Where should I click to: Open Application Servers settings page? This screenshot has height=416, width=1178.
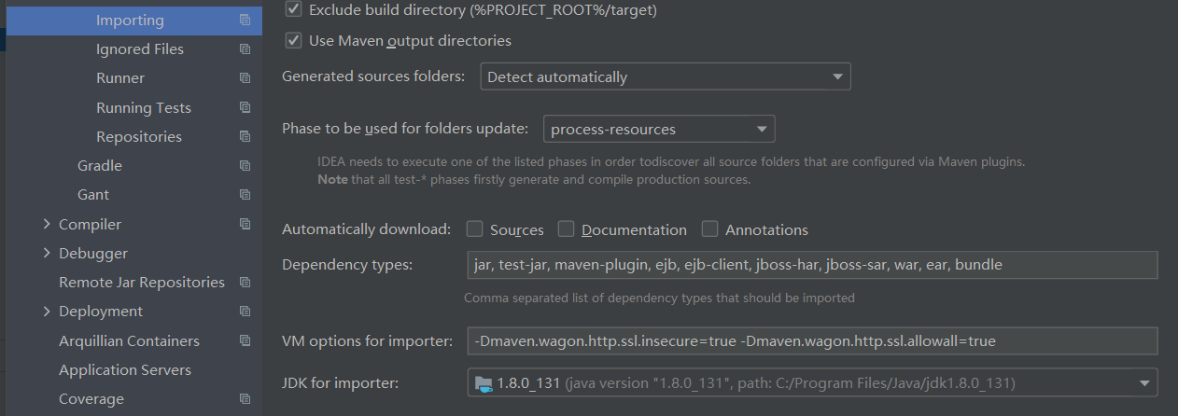pyautogui.click(x=125, y=370)
